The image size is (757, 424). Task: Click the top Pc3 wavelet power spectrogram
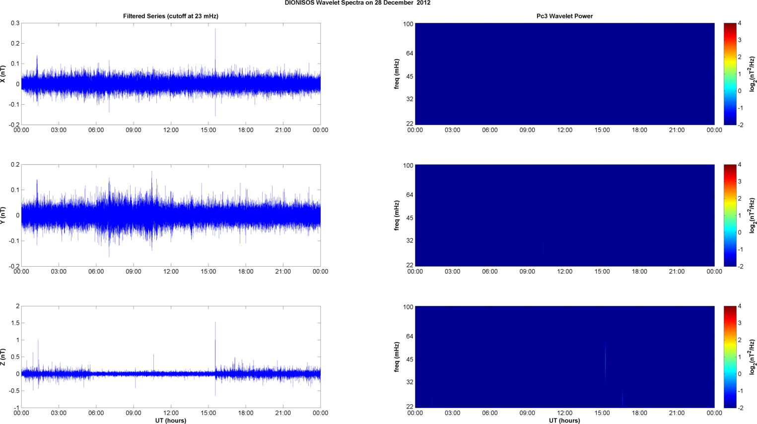click(564, 74)
